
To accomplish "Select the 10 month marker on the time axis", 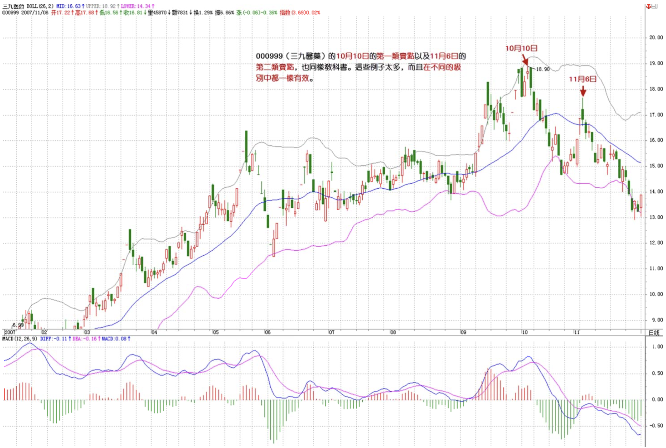I will pyautogui.click(x=524, y=332).
